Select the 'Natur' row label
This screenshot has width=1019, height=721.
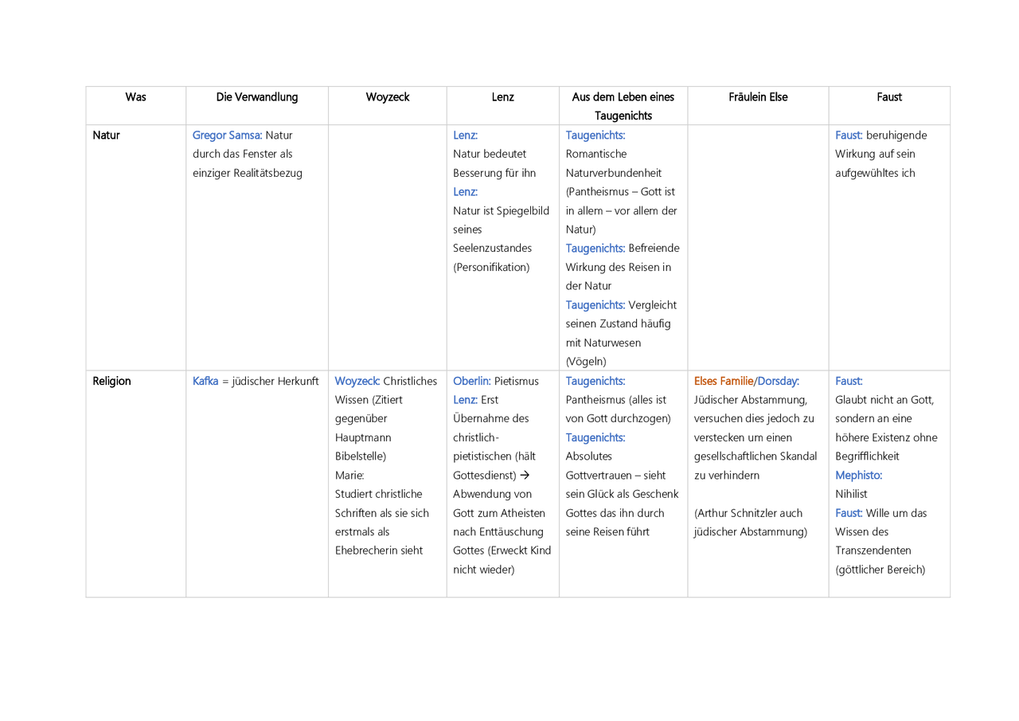point(106,135)
